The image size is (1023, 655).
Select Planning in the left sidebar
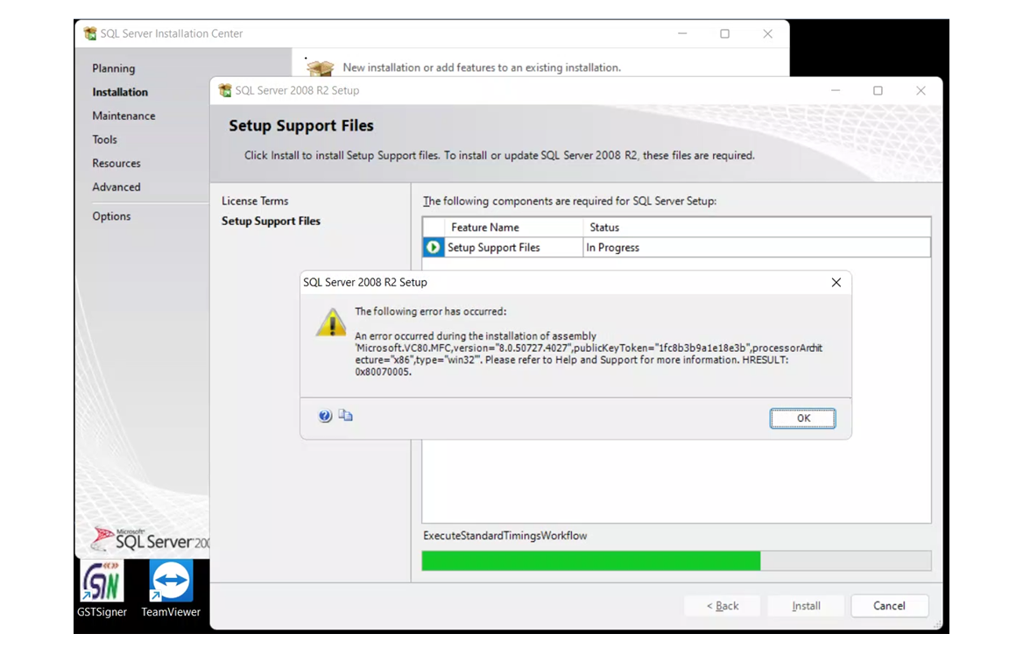114,68
